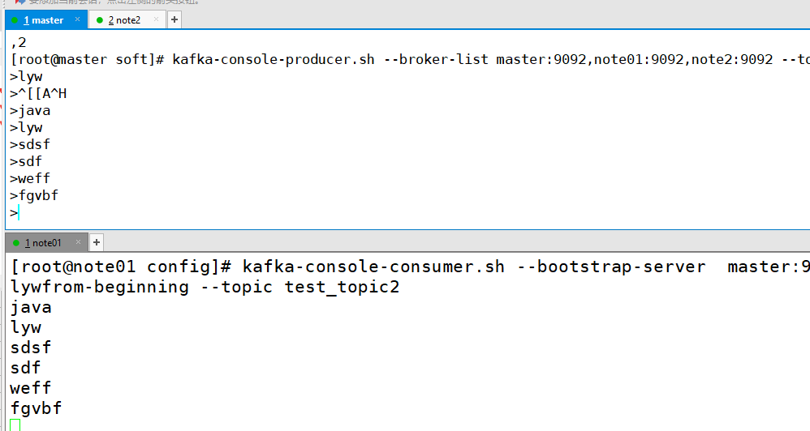Click green status dot on note01 tab
This screenshot has height=431, width=810.
(15, 242)
